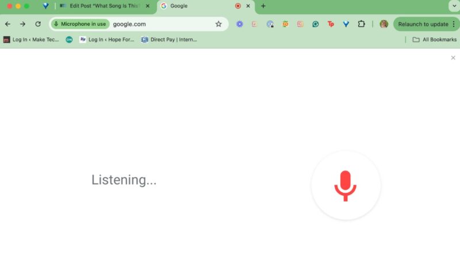Expand the tab search dropdown
460x268 pixels.
pyautogui.click(x=454, y=6)
